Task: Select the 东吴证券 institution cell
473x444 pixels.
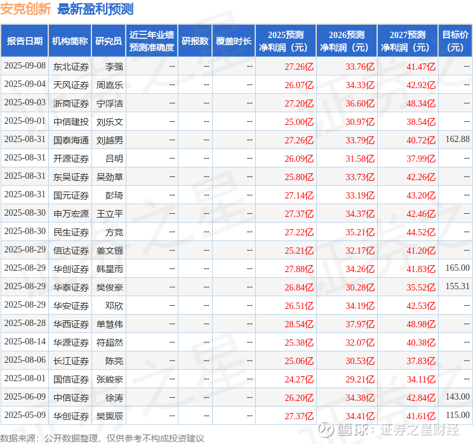Action: tap(71, 177)
